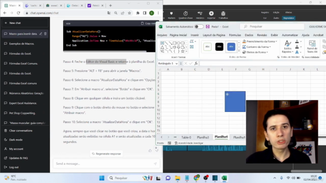Open text fill color dropdown arrow
Screen dimensions: 326x183
pyautogui.click(x=301, y=42)
